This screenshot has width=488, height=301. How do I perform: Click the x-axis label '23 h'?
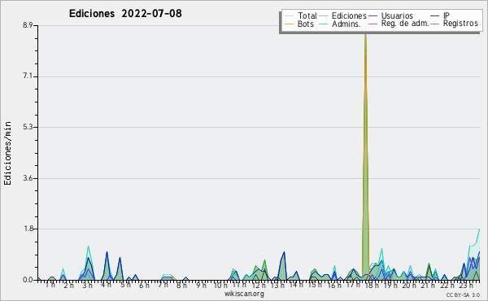tap(466, 285)
